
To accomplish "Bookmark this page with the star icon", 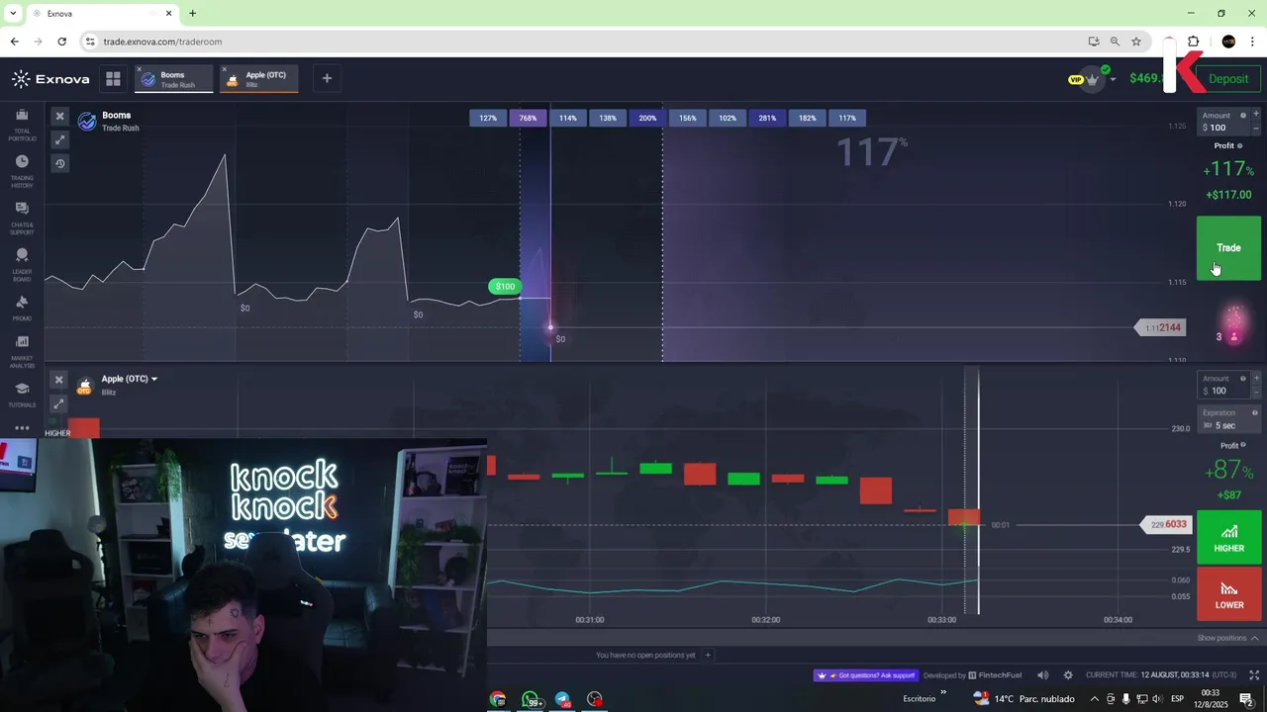I will pos(1136,42).
